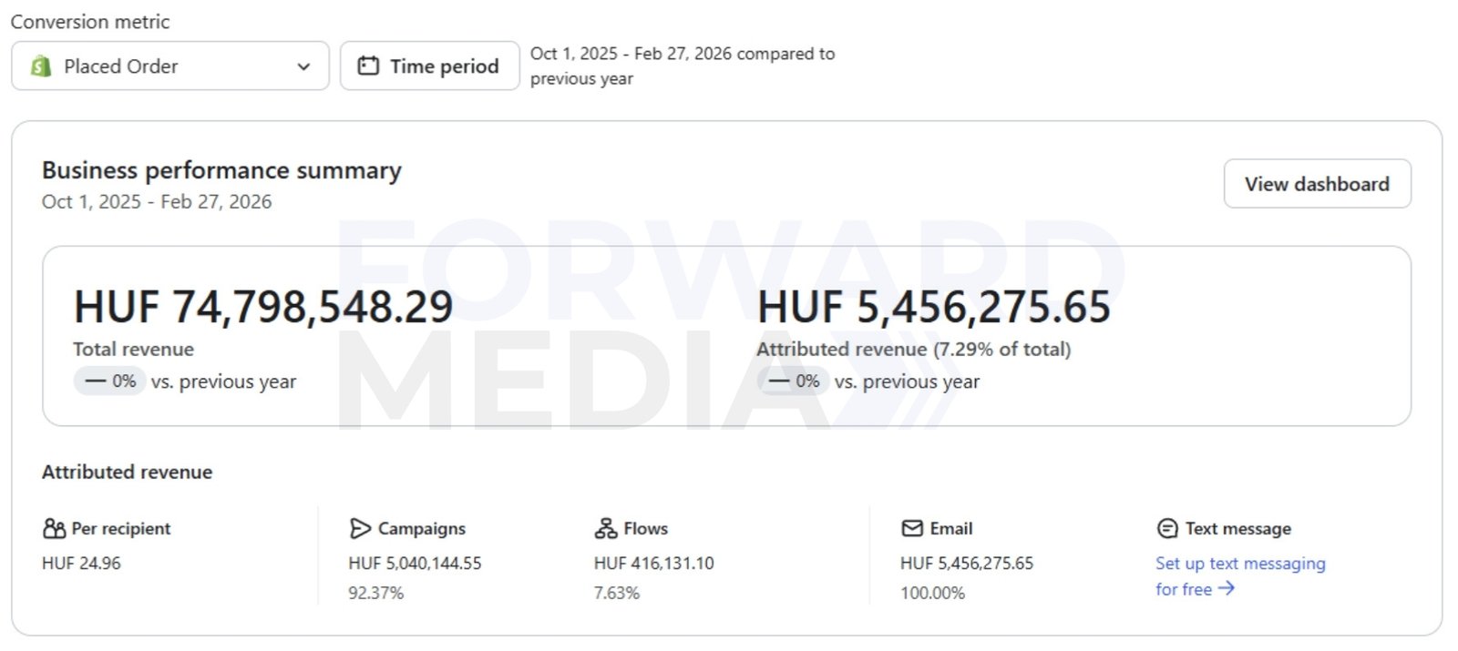Viewport: 1458px width, 651px height.
Task: Click the Flows revenue value HUF 416,131.10
Action: (653, 564)
